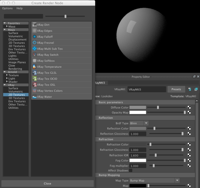Click Bump Map checker icon
The height and width of the screenshot is (188, 200).
(x=189, y=185)
